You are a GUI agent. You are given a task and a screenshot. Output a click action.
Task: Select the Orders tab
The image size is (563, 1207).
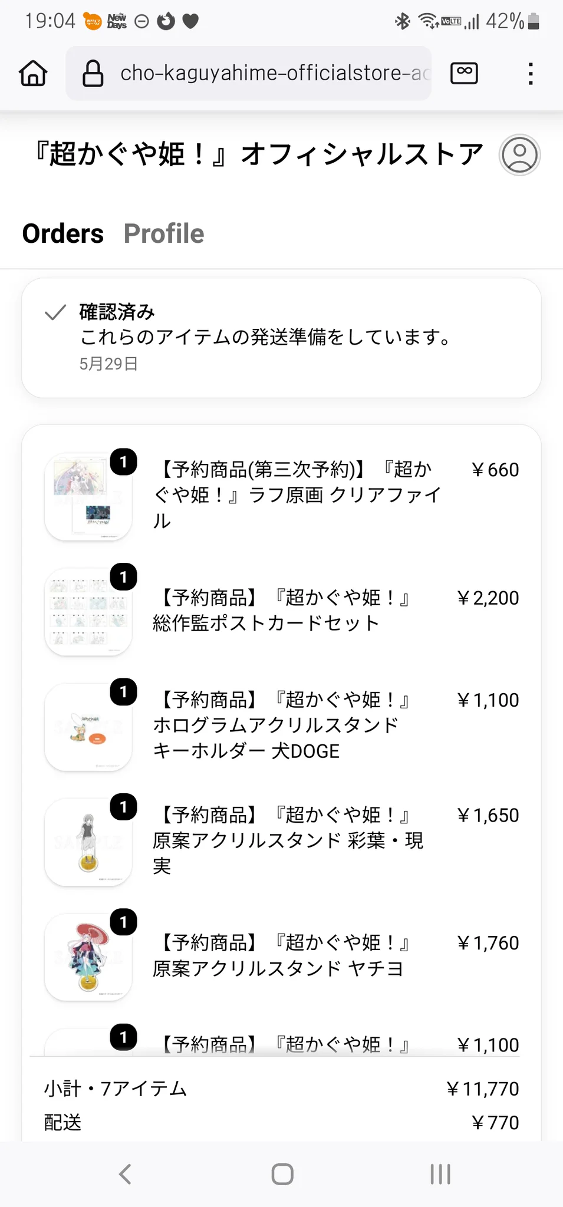(62, 233)
